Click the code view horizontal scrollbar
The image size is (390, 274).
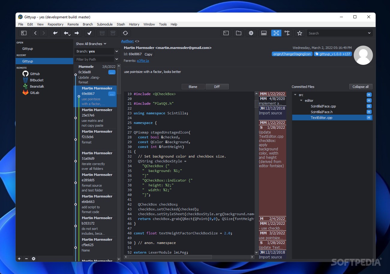pyautogui.click(x=171, y=257)
